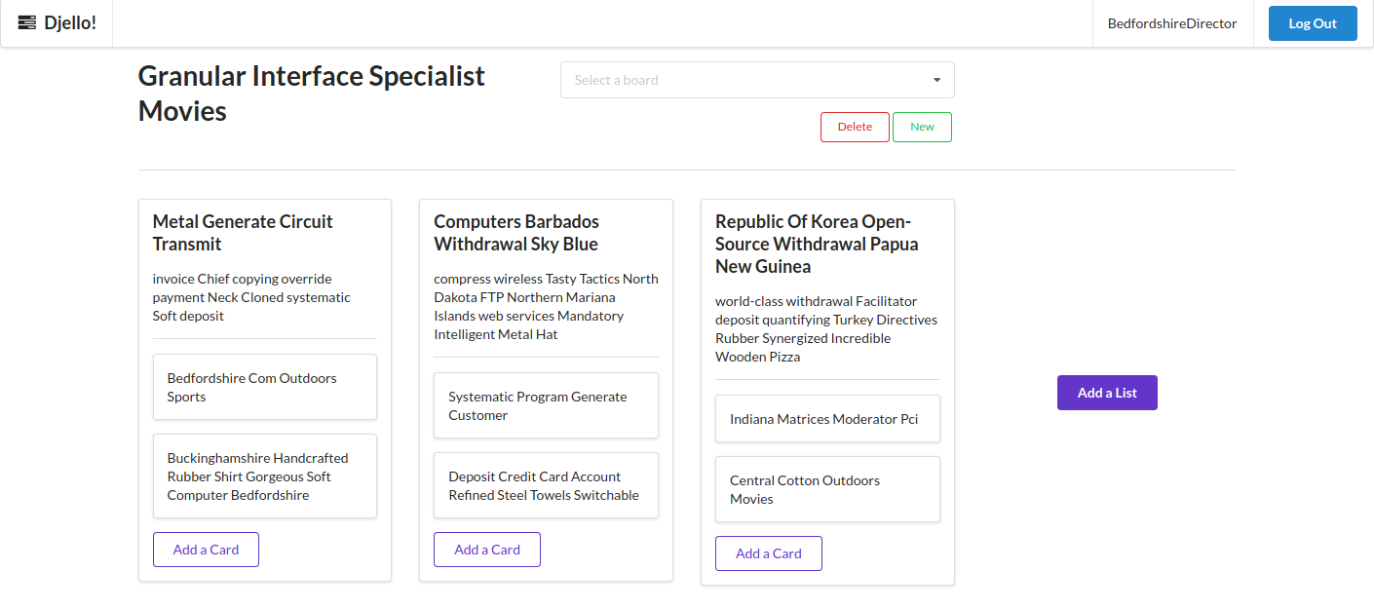Open the Select a board dropdown

pyautogui.click(x=745, y=80)
